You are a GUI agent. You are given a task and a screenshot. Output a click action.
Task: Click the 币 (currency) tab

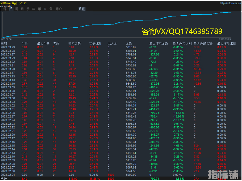pyautogui.click(x=39, y=9)
